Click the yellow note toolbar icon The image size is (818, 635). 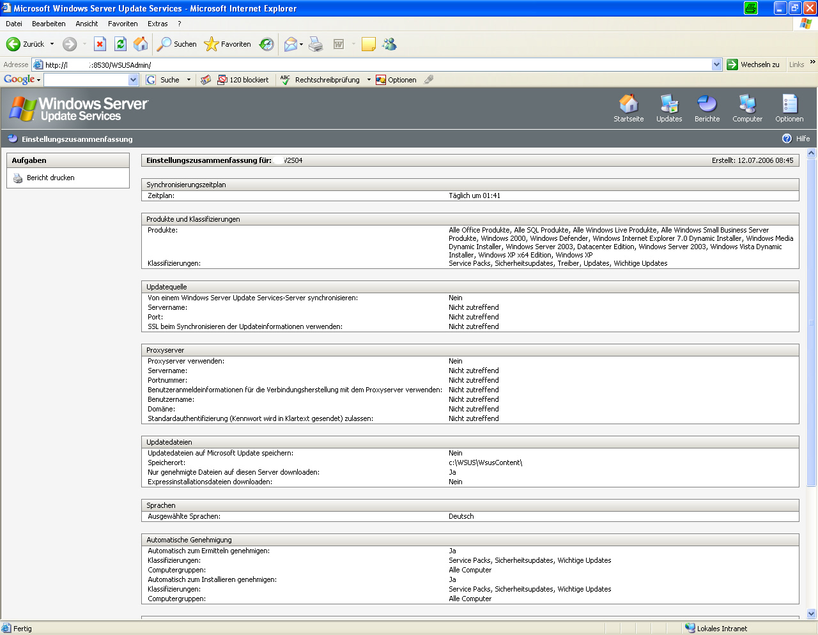[369, 44]
